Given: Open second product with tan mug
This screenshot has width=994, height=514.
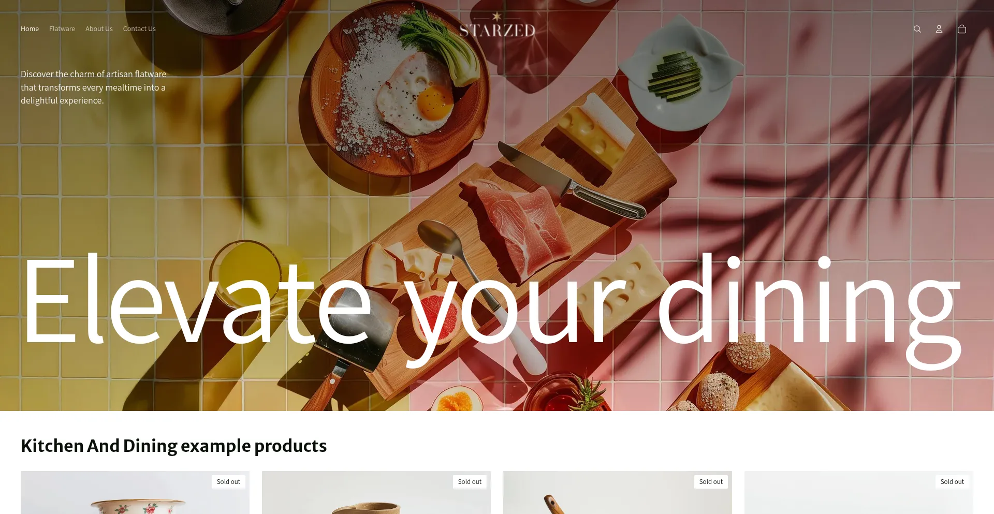Looking at the screenshot, I should pyautogui.click(x=376, y=493).
